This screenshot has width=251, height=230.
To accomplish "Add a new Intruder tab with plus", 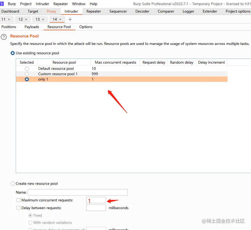I will [x=70, y=20].
